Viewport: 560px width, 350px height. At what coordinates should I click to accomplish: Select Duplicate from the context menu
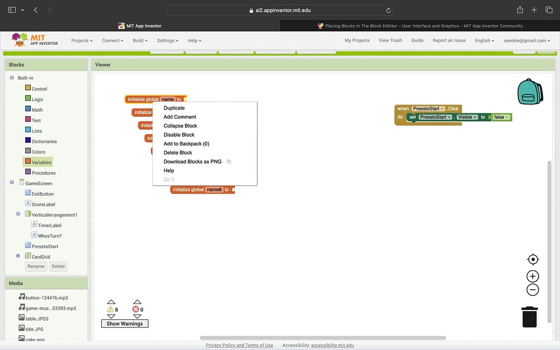pyautogui.click(x=174, y=108)
